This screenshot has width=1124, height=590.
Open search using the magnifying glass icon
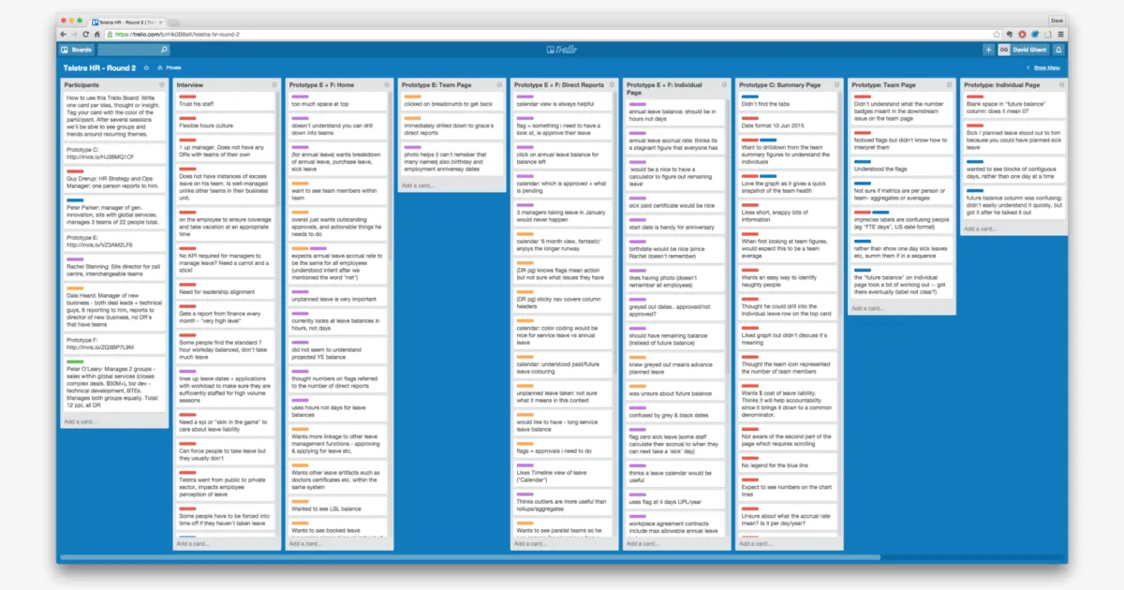coord(164,49)
